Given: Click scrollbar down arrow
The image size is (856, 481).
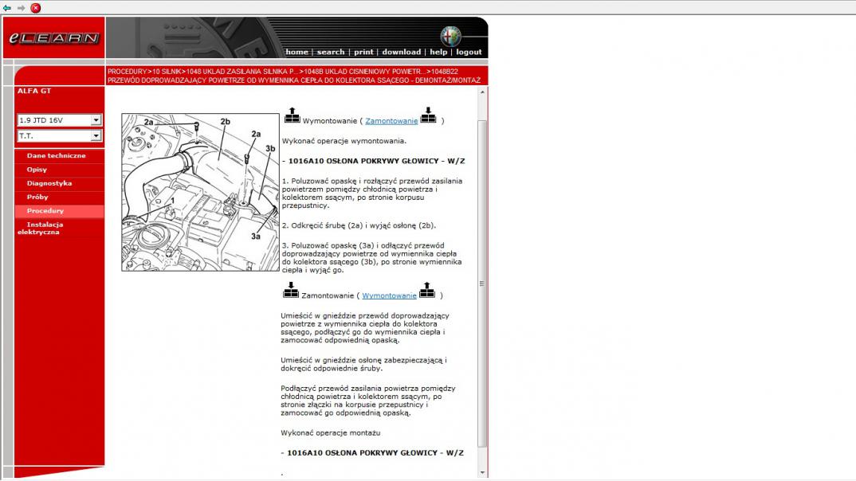Looking at the screenshot, I should coord(482,472).
